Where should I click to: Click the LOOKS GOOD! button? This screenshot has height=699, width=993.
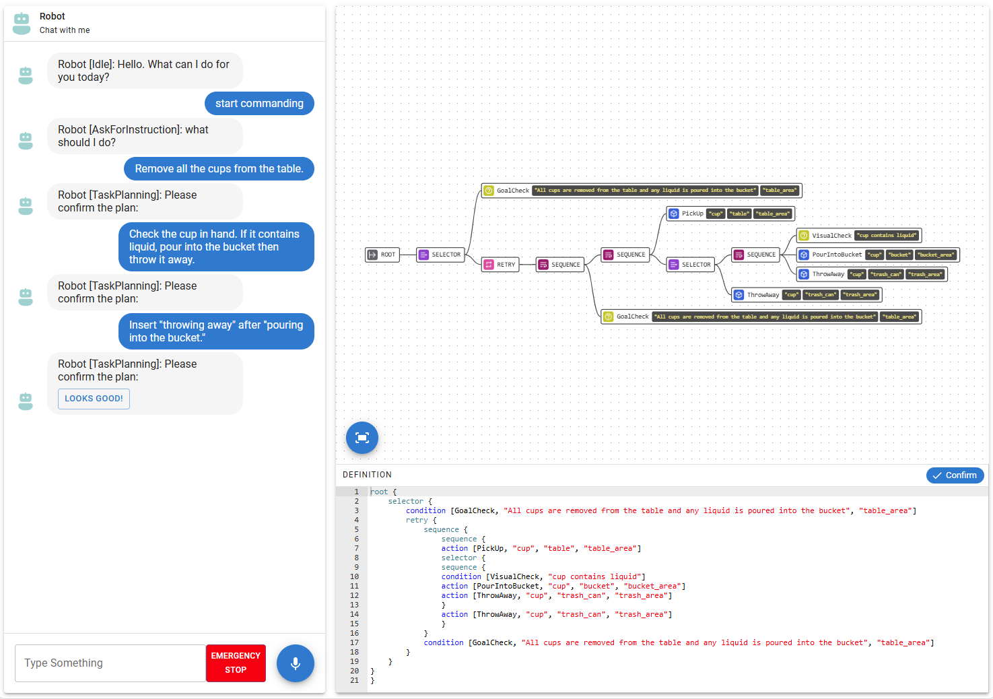[94, 399]
